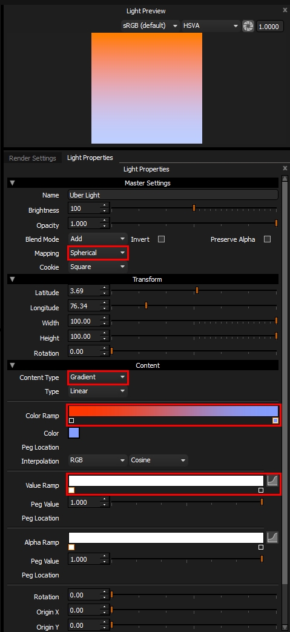
Task: Open the Content Type Gradient dropdown
Action: 98,378
